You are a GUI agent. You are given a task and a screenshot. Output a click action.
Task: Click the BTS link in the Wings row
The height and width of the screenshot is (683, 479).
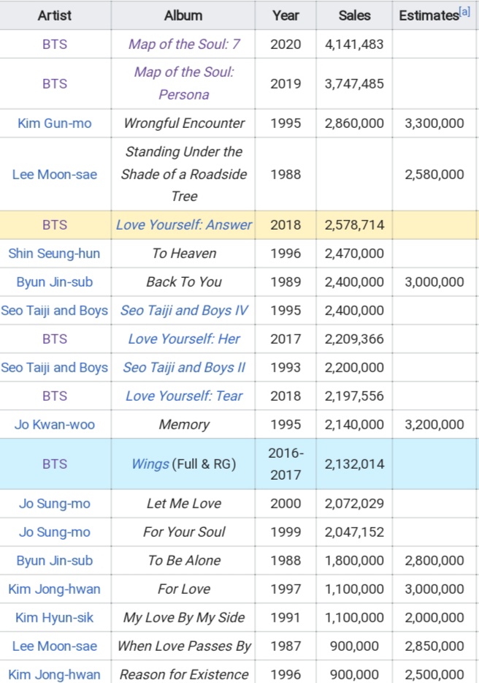tap(54, 464)
